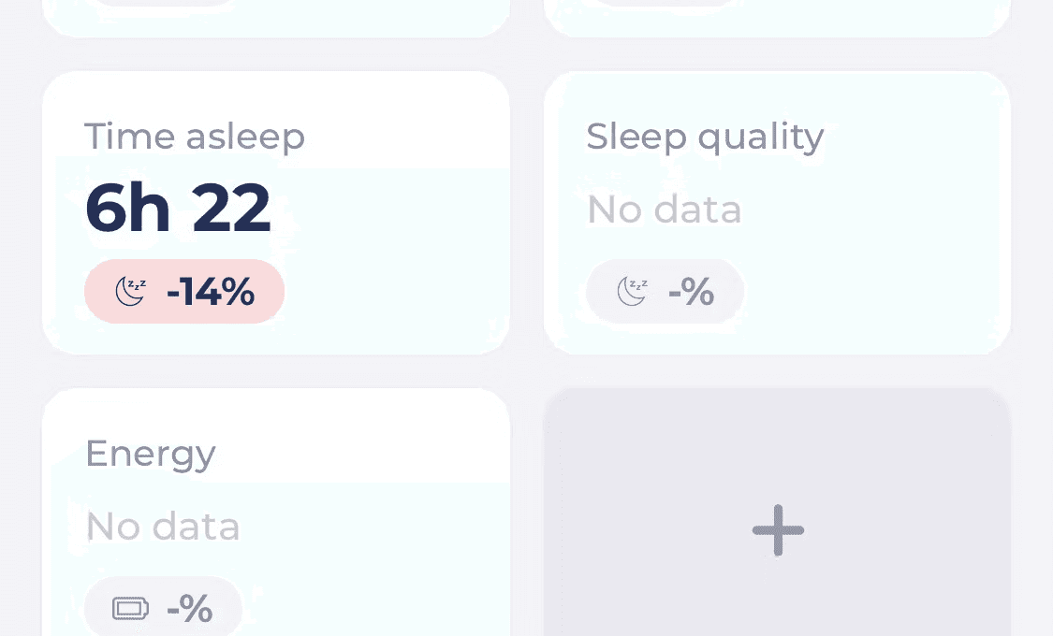Click the moon icon in the -14% badge
This screenshot has height=636, width=1053.
(130, 291)
